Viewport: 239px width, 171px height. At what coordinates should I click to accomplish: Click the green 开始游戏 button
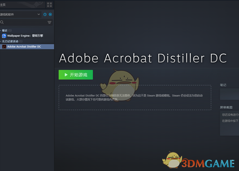(x=76, y=75)
